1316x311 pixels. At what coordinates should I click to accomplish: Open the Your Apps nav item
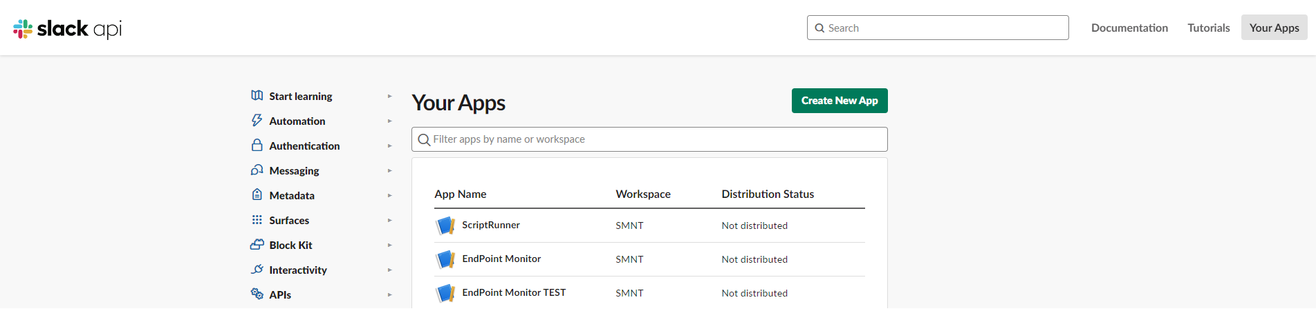tap(1274, 28)
